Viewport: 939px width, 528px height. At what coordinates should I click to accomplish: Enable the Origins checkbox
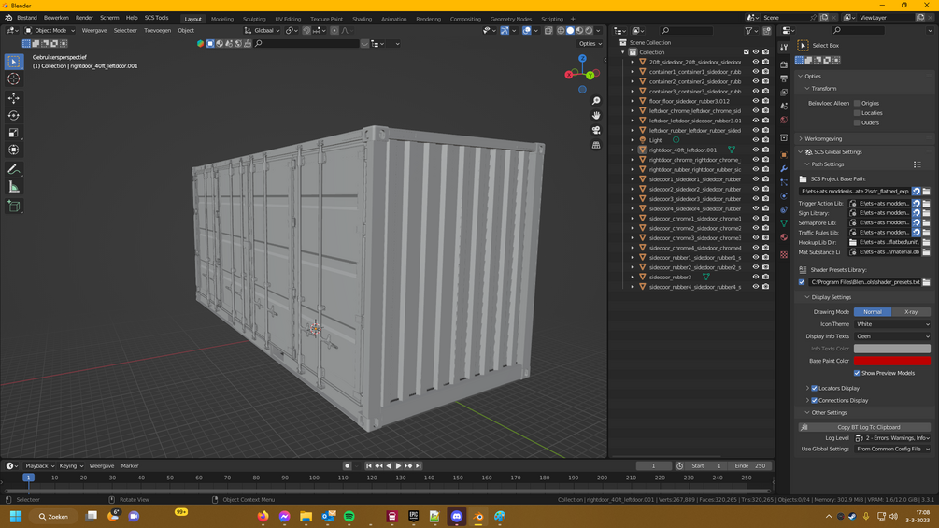(857, 103)
